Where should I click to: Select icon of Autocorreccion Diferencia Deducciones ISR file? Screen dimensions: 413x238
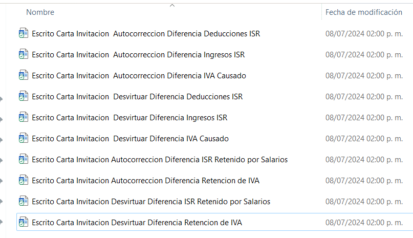(24, 33)
